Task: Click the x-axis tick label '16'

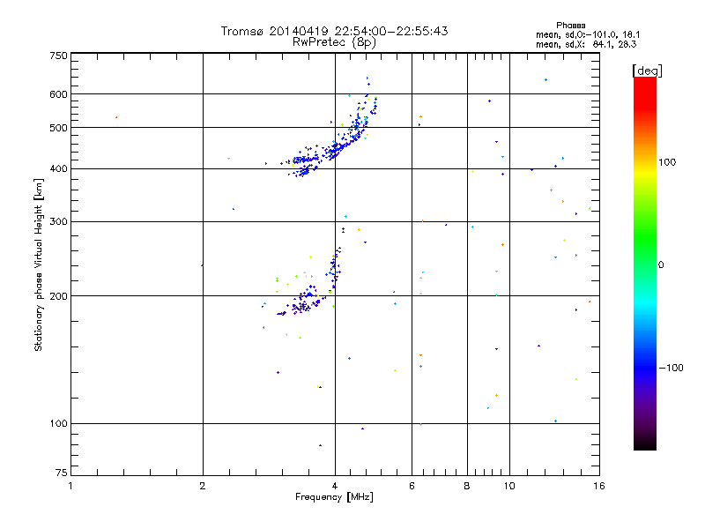Action: (599, 486)
